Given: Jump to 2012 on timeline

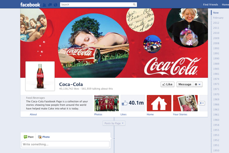Looking at the screenshot, I should coord(216,23).
